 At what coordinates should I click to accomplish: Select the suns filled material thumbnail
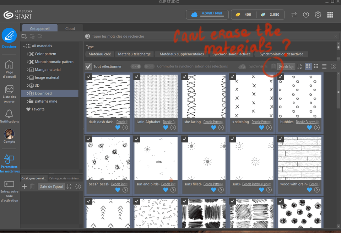204,158
